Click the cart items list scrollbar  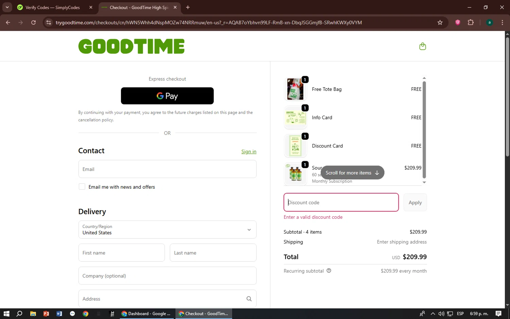(424, 130)
